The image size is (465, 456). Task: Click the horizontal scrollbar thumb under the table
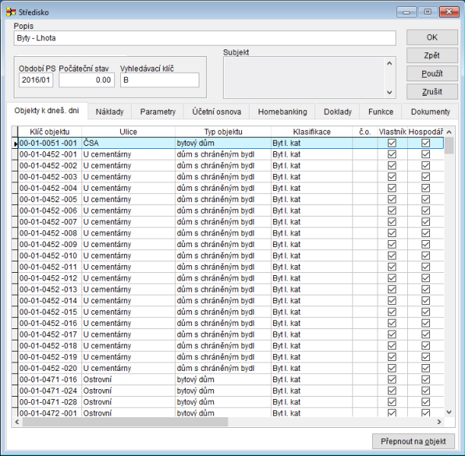click(x=123, y=421)
